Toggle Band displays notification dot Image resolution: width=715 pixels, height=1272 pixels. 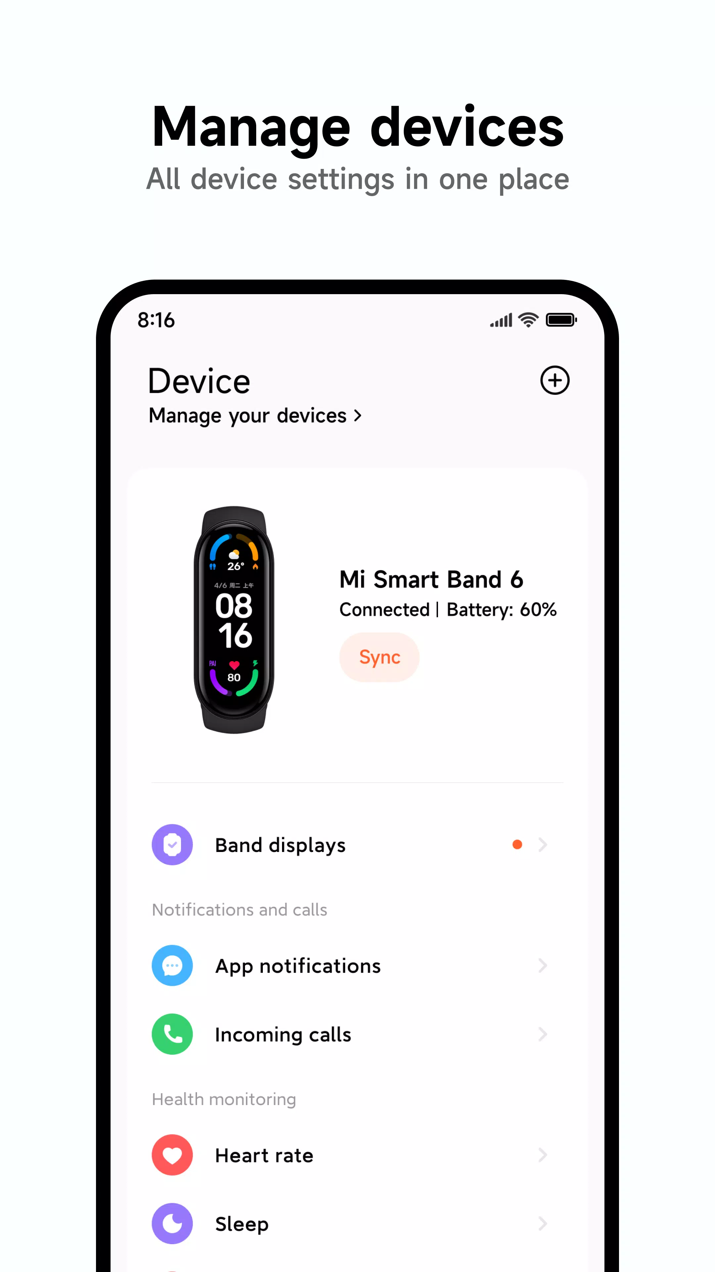518,844
